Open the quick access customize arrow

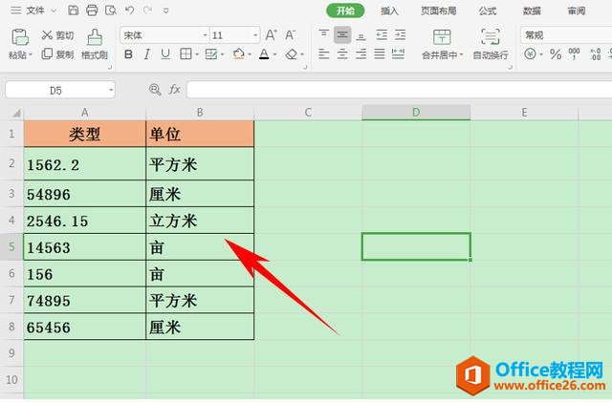(165, 11)
